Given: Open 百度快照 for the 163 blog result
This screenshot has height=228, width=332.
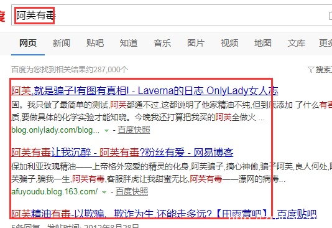Looking at the screenshot, I should click(132, 191).
